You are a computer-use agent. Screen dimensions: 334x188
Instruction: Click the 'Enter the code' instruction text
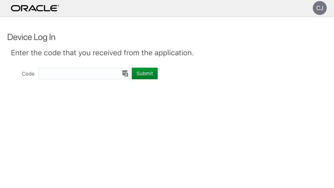102,53
